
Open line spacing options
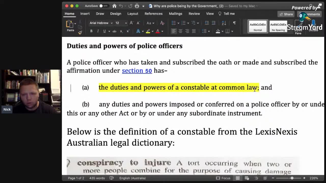pos(204,31)
